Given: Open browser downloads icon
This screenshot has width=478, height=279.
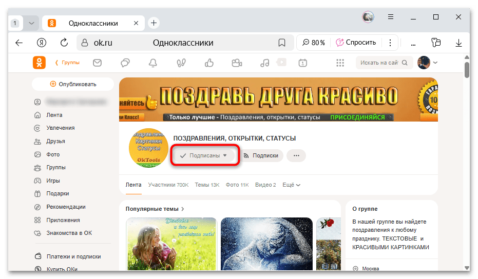Looking at the screenshot, I should (458, 43).
